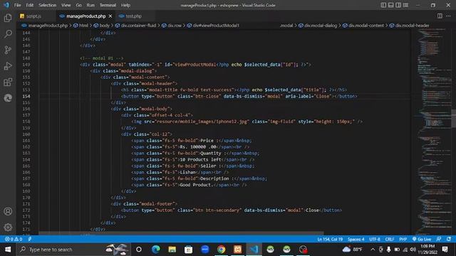Open Microsoft Edge from the taskbar
The height and width of the screenshot is (256, 456).
(155, 250)
